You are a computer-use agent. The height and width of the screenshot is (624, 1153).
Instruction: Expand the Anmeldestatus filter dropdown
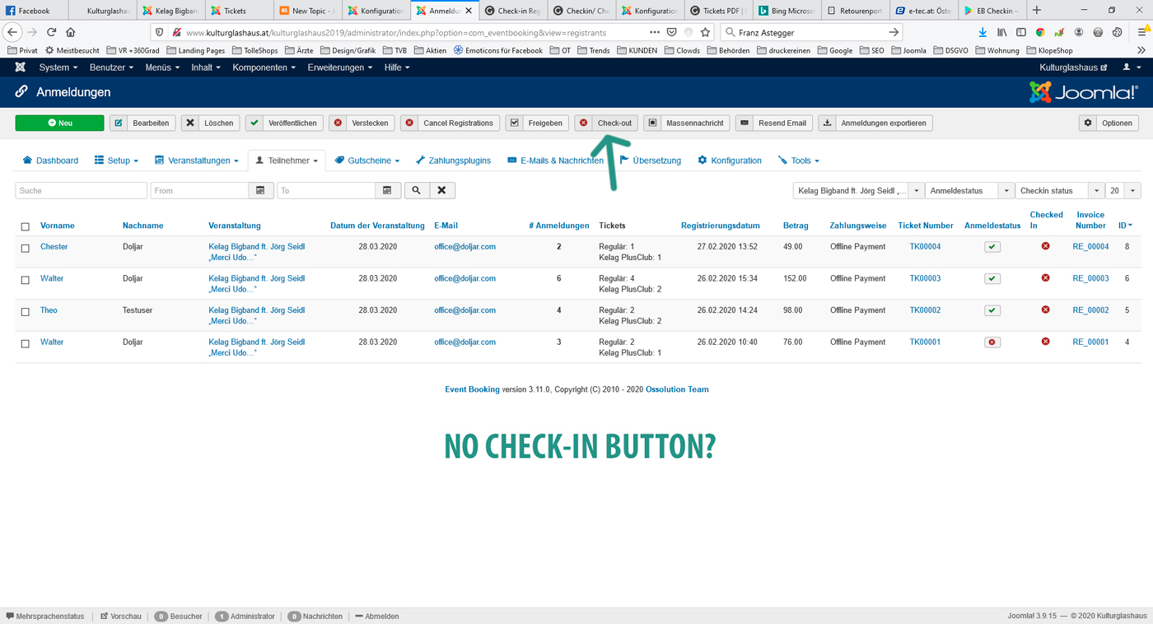pyautogui.click(x=969, y=190)
